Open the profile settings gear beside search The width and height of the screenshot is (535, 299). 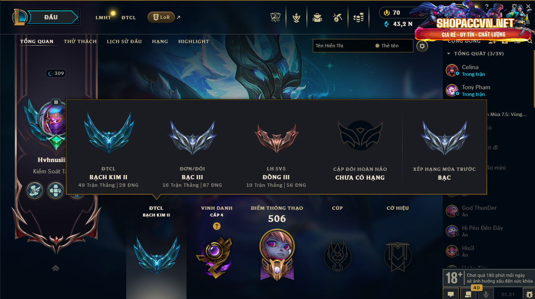[x=422, y=46]
